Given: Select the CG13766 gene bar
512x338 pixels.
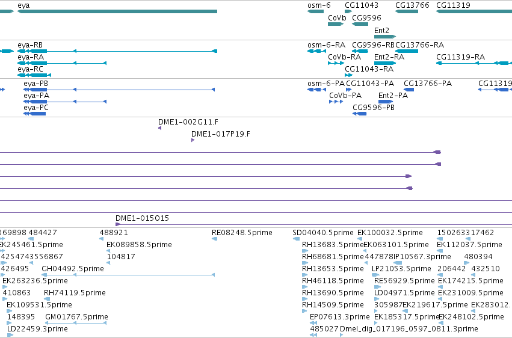Looking at the screenshot, I should pos(407,11).
